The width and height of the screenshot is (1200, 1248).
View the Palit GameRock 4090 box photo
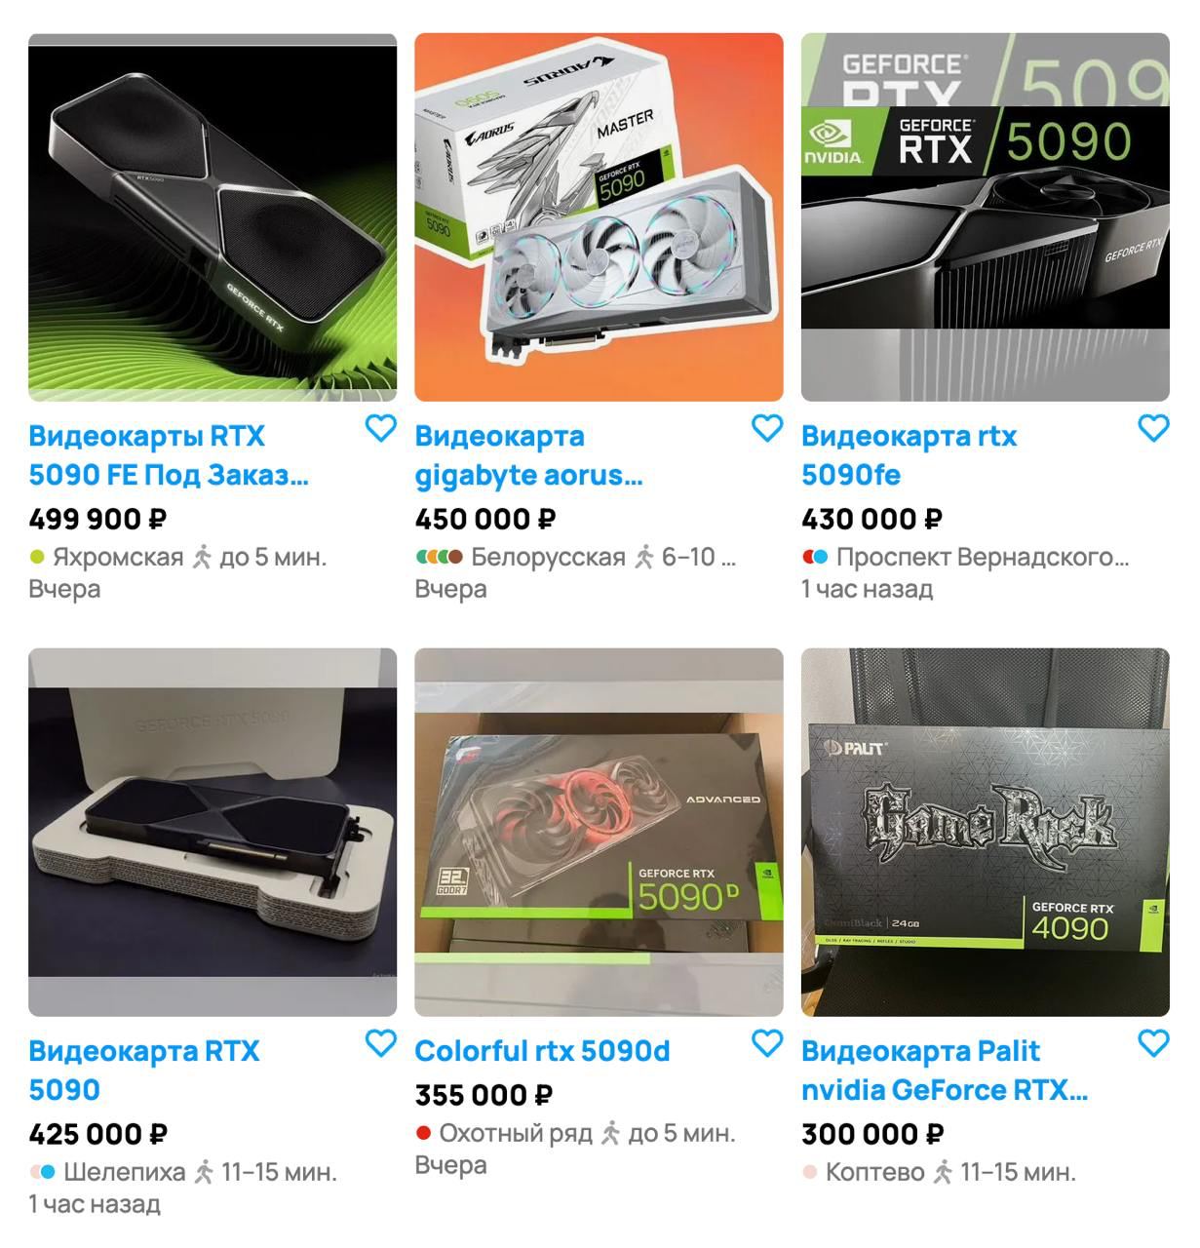coord(986,832)
